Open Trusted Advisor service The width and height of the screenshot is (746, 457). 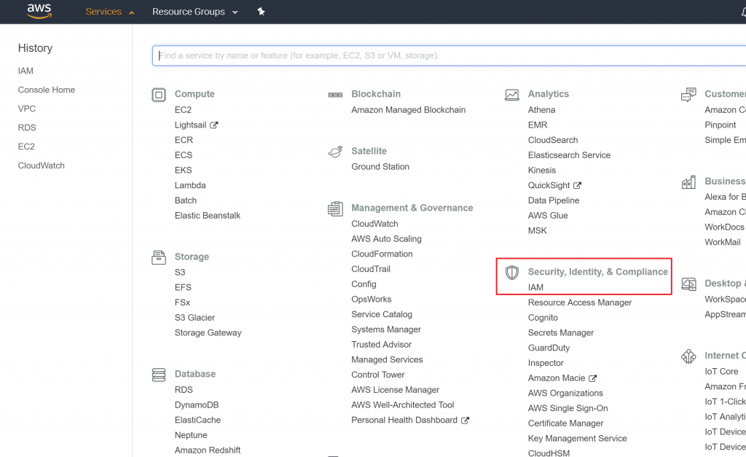[382, 344]
